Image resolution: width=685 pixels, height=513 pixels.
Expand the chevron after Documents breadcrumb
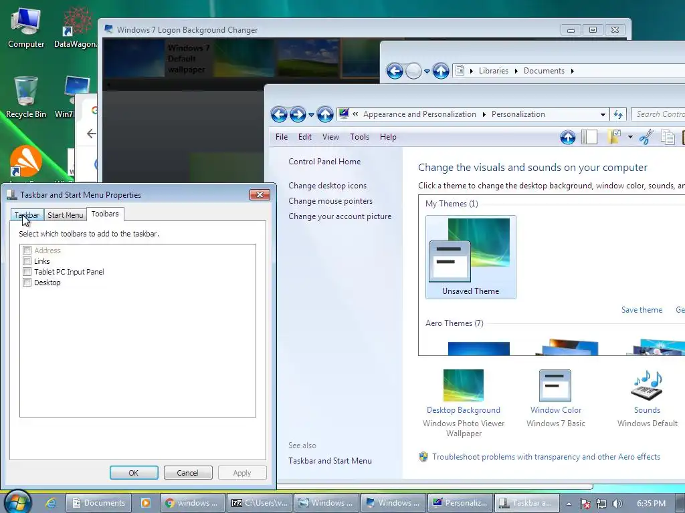pos(573,71)
